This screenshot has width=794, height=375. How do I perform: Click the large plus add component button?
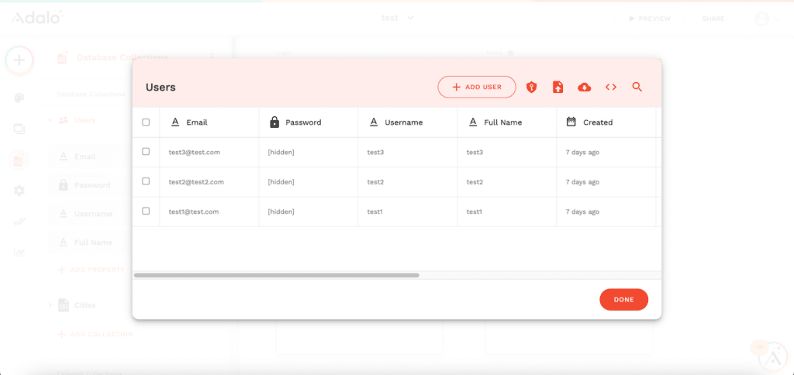click(19, 60)
